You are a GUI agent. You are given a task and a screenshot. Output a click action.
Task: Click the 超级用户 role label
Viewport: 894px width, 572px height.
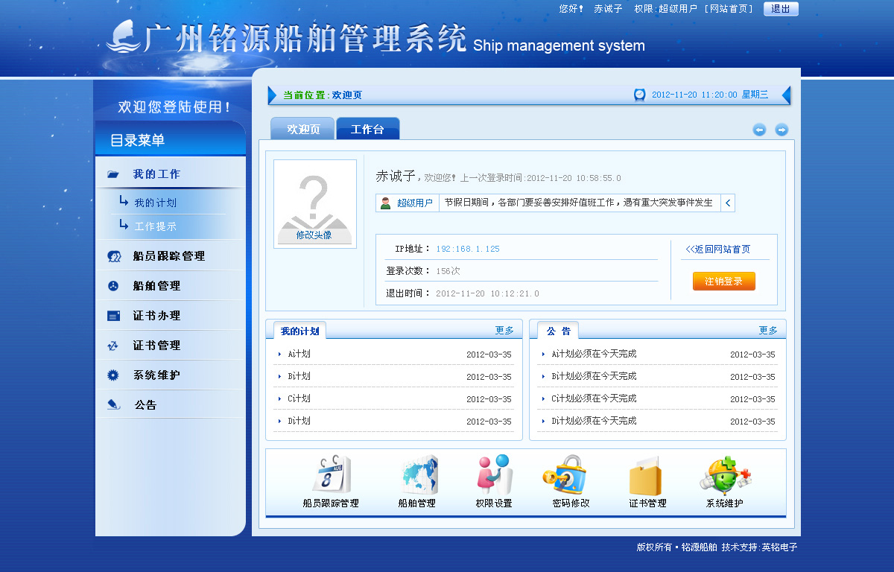[414, 203]
